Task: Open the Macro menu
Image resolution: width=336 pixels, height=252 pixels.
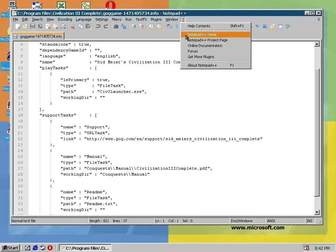Action: click(x=116, y=19)
